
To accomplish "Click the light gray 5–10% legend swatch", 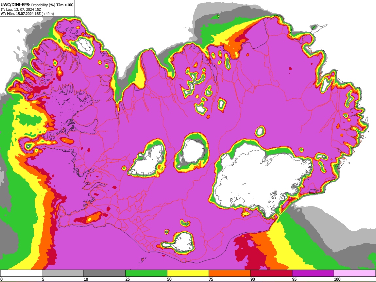I will 63,273.
